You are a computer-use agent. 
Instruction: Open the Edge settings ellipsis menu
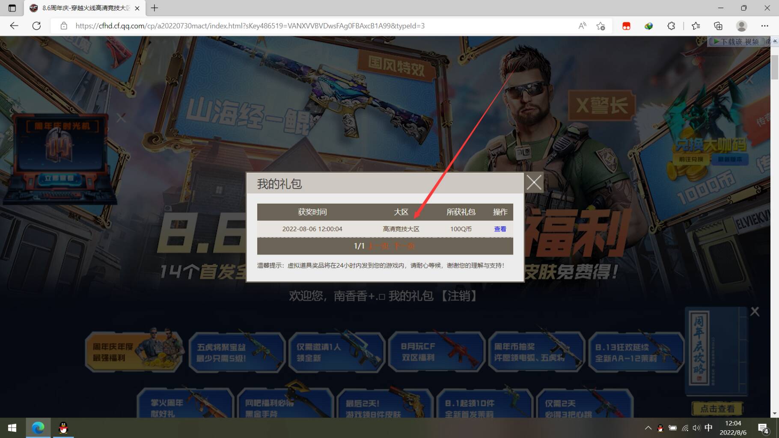click(764, 26)
